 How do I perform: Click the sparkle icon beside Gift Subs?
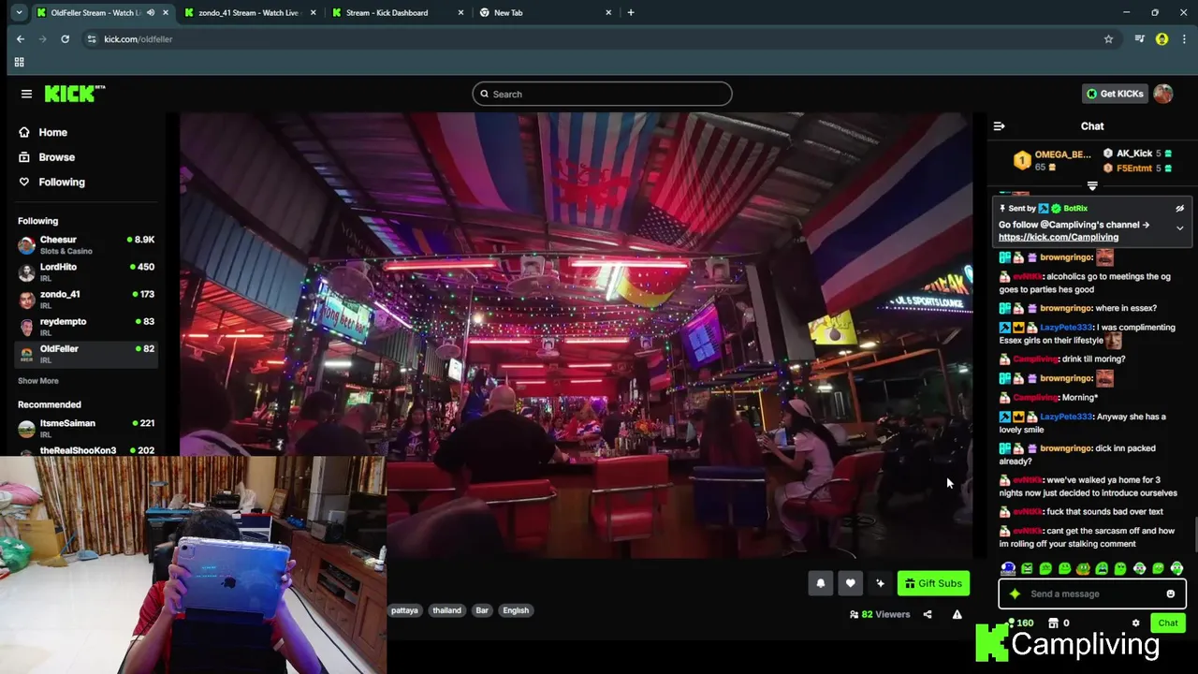coord(880,583)
